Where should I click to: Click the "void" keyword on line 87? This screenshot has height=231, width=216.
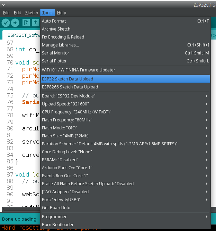(22, 174)
